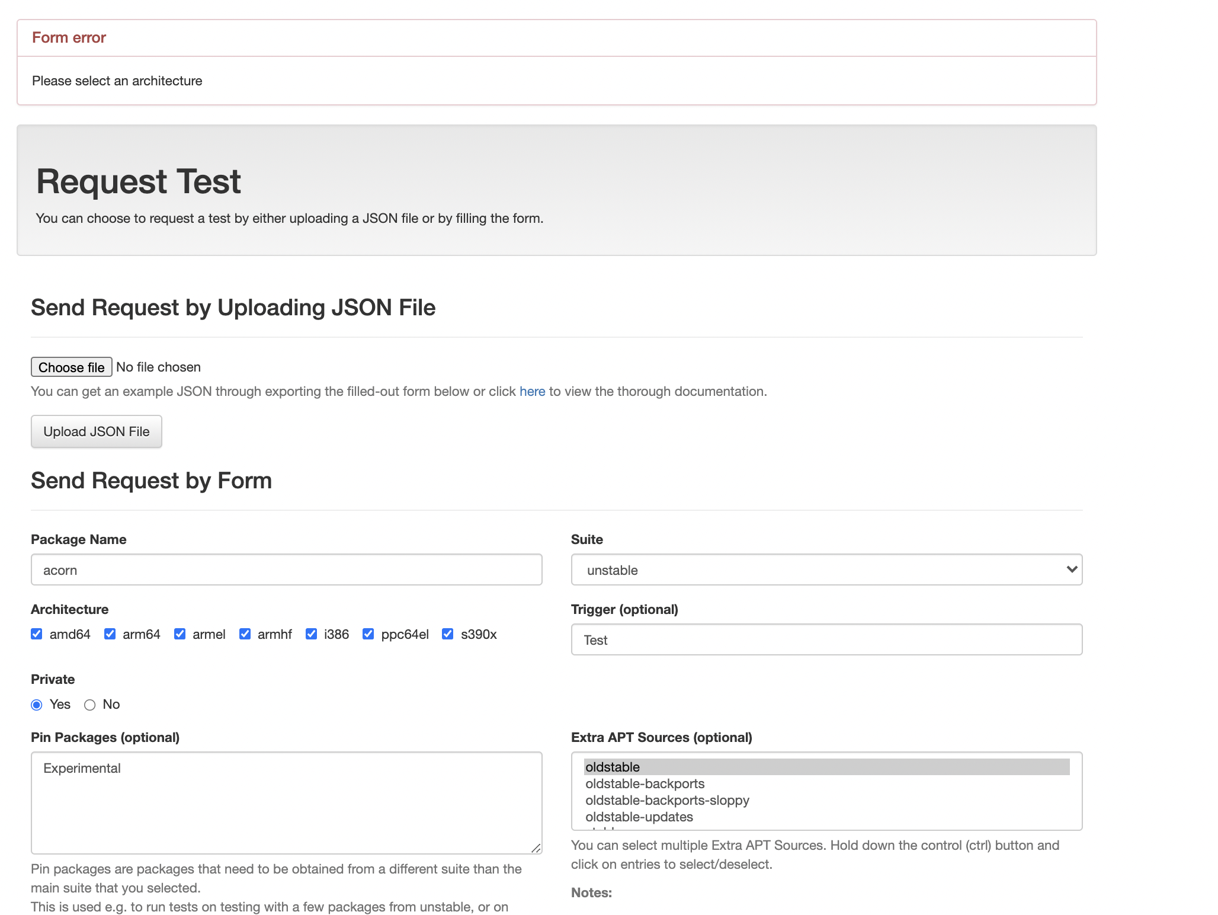This screenshot has height=915, width=1218.
Task: Toggle the ppc64el checkbox
Action: (368, 634)
